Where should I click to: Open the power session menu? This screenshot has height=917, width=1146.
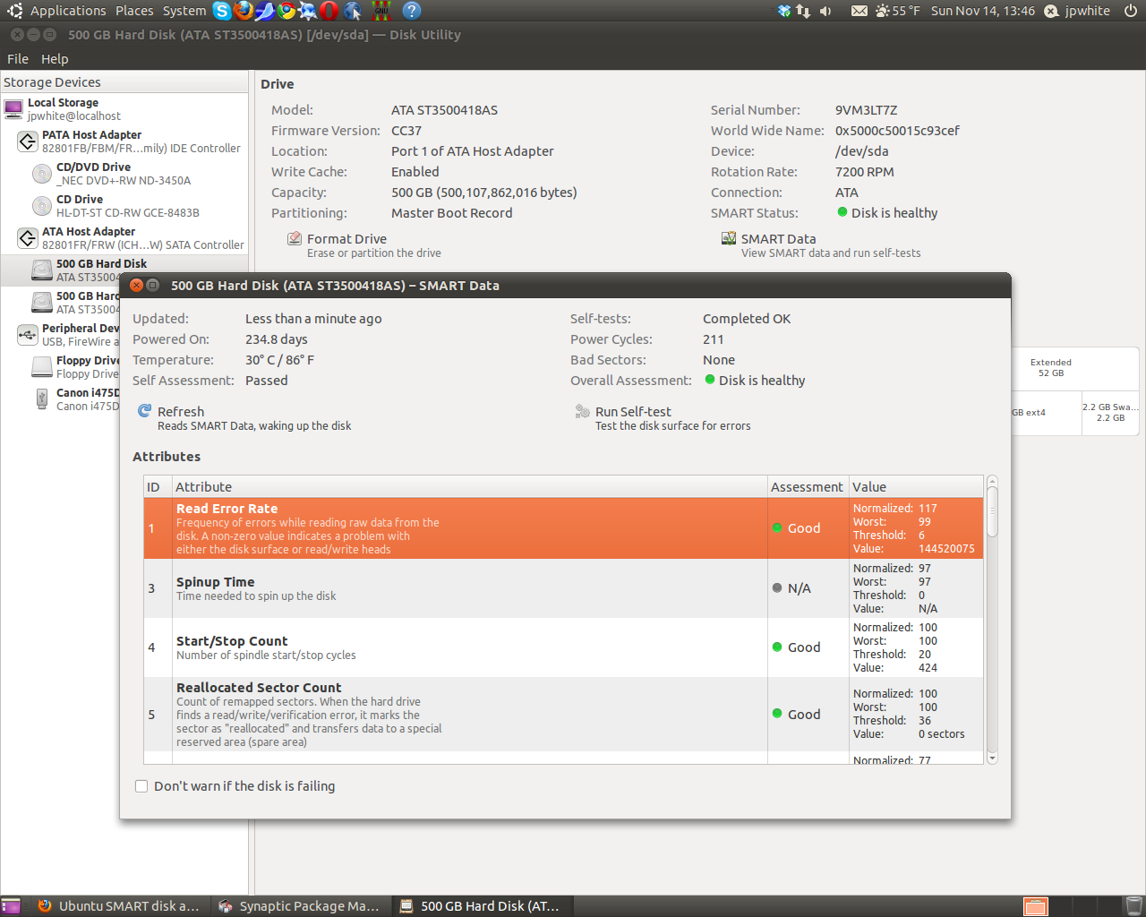coord(1131,11)
